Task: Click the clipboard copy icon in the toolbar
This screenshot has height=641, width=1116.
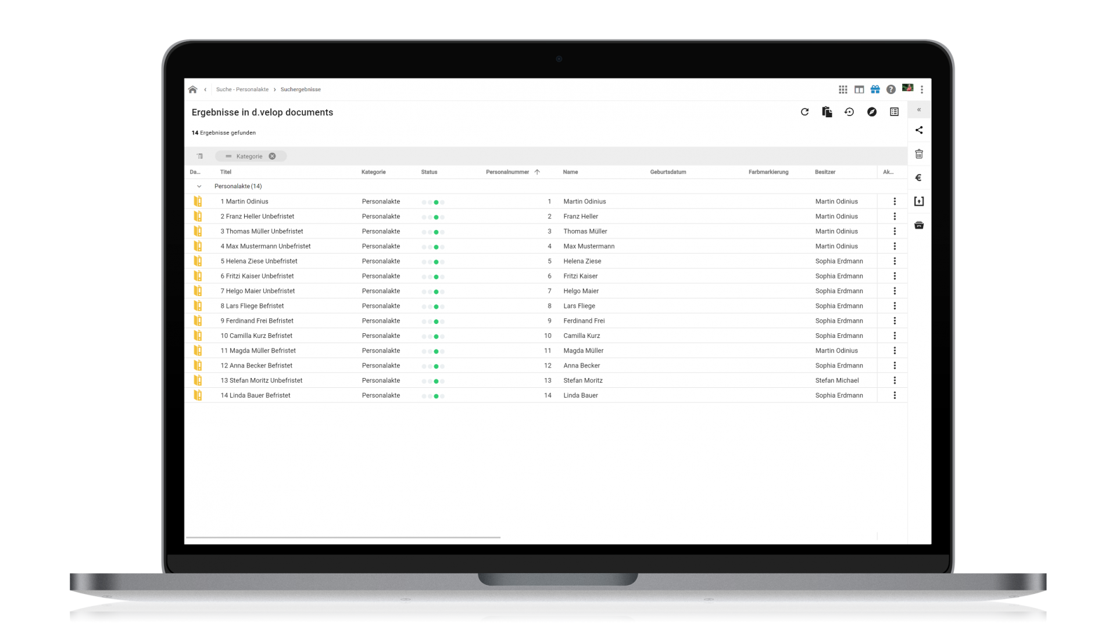Action: pos(827,112)
